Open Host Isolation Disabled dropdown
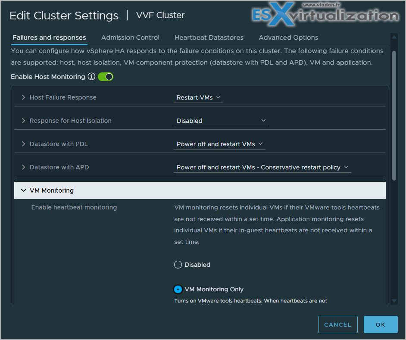The width and height of the screenshot is (406, 340). click(x=221, y=121)
